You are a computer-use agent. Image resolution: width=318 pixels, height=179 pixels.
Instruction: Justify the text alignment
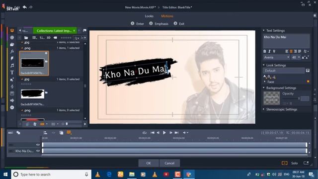(x=300, y=51)
